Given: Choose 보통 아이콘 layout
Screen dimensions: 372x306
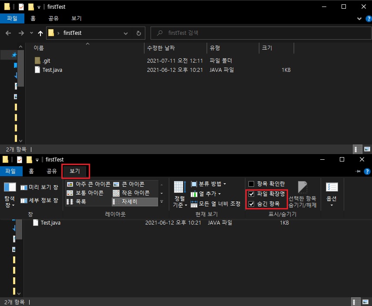Looking at the screenshot, I should pyautogui.click(x=85, y=193).
